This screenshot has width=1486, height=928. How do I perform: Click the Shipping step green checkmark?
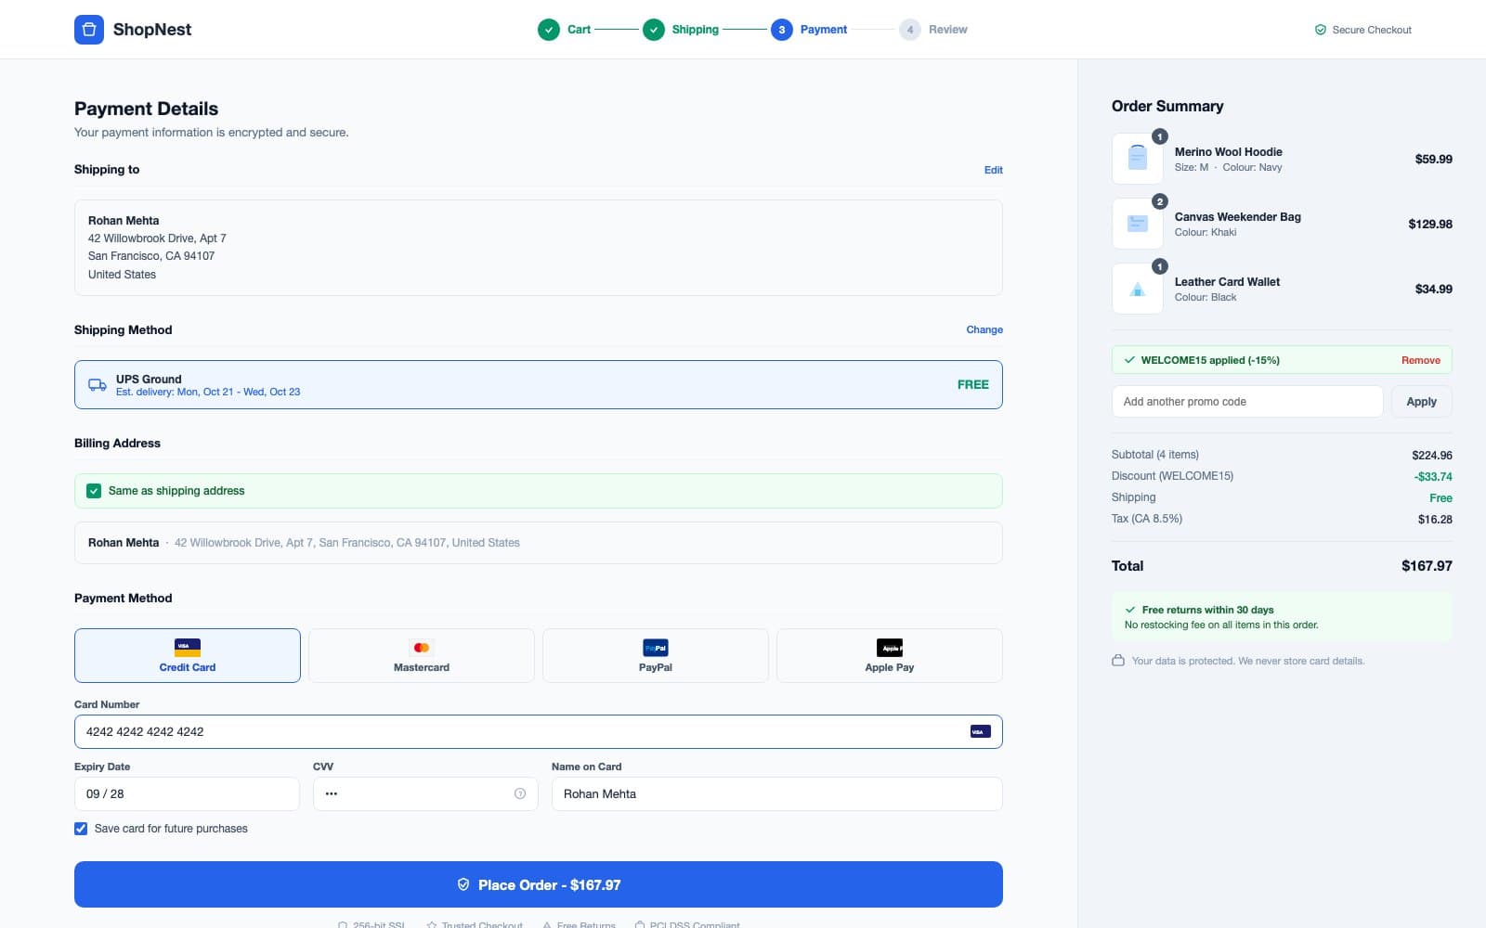coord(654,30)
